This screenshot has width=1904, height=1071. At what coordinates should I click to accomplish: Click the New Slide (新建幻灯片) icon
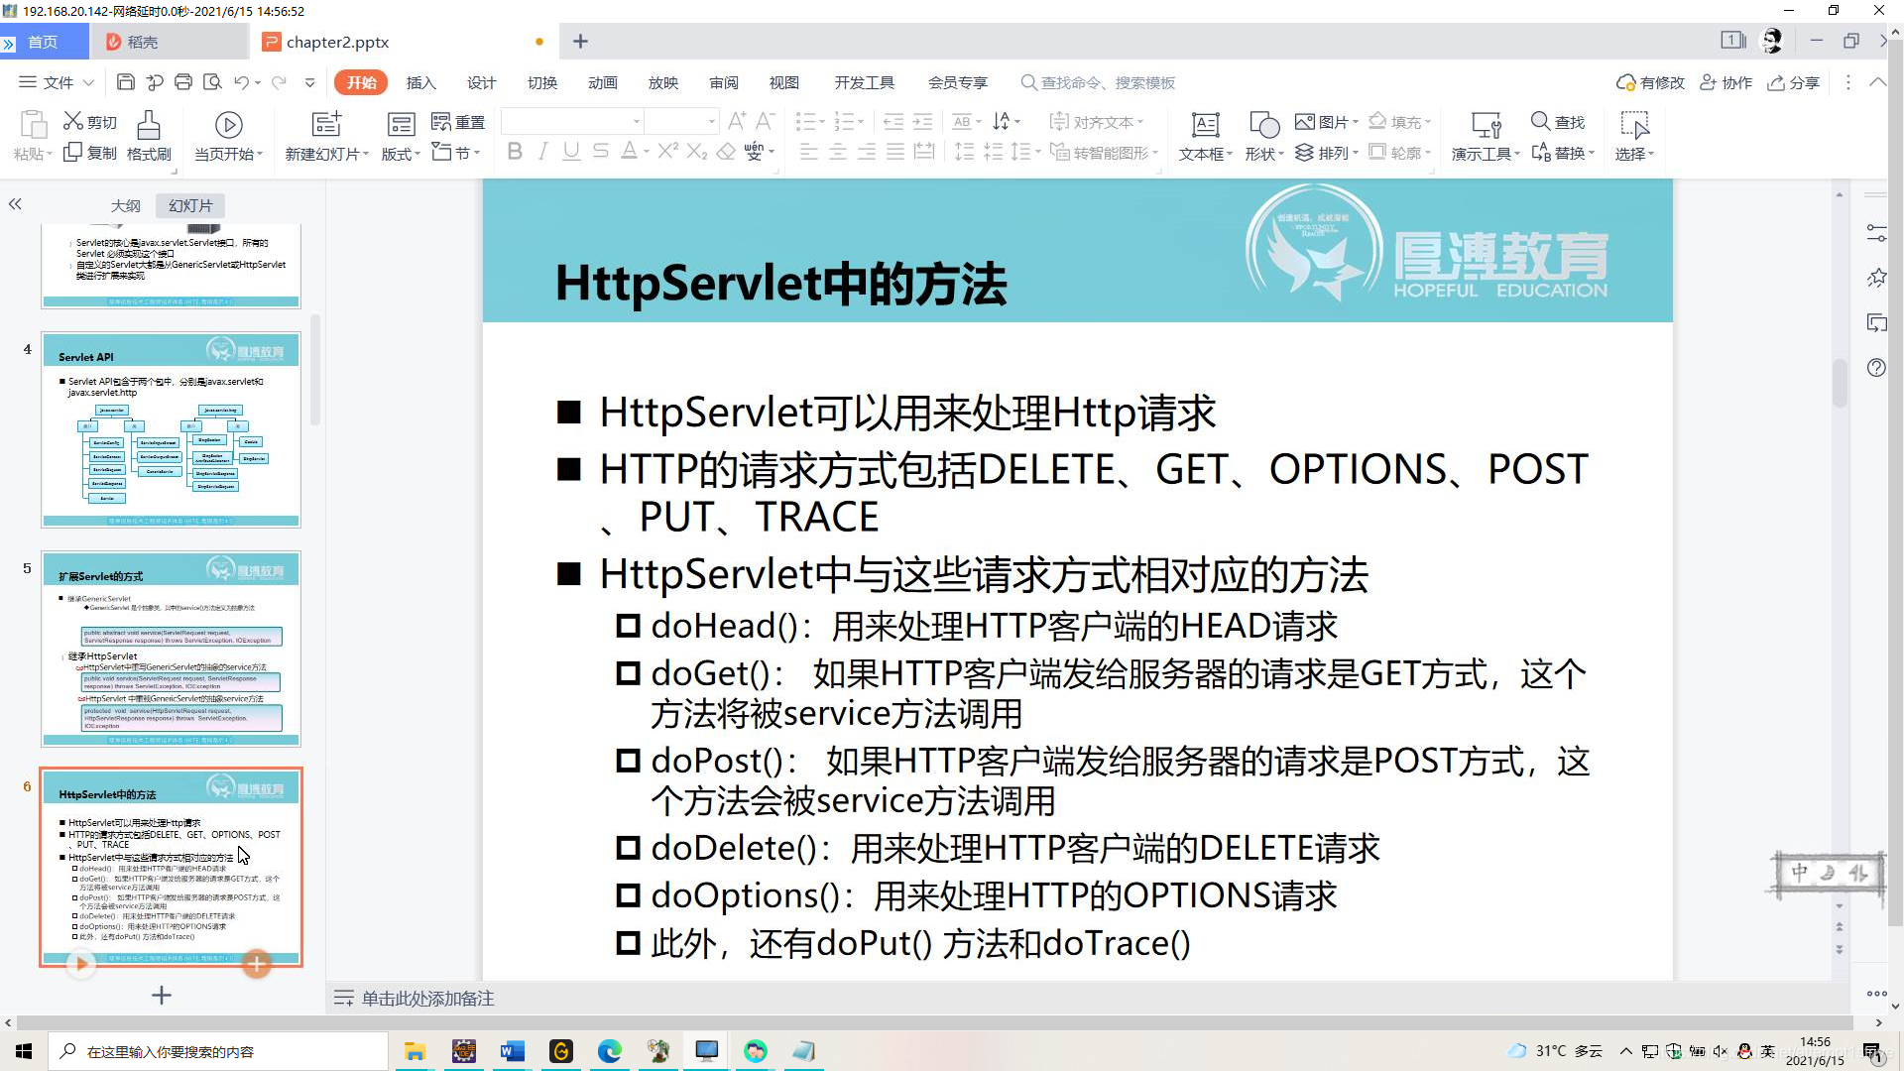click(x=326, y=124)
